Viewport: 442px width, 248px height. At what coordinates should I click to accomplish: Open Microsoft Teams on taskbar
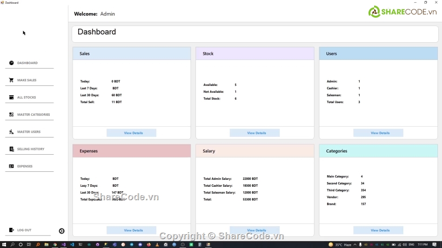114,245
